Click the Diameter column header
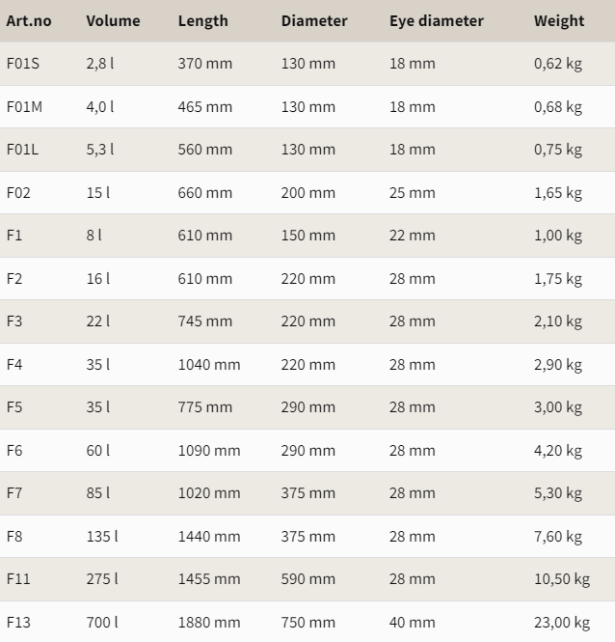This screenshot has width=615, height=642. [x=314, y=20]
